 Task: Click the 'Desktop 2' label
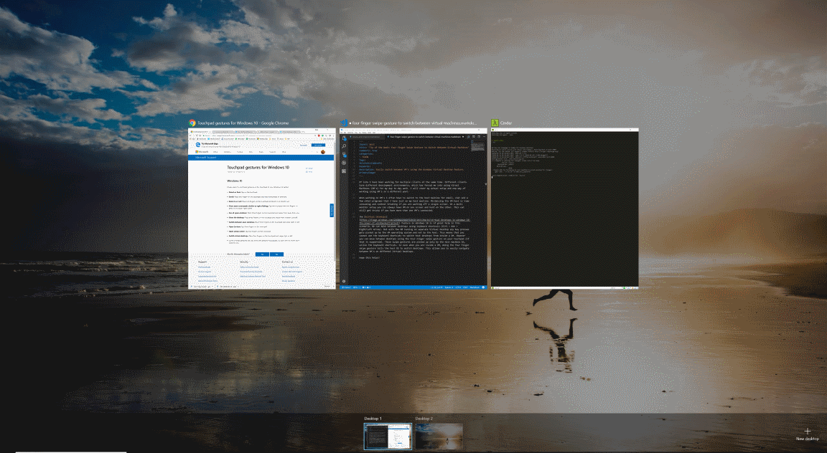[424, 419]
